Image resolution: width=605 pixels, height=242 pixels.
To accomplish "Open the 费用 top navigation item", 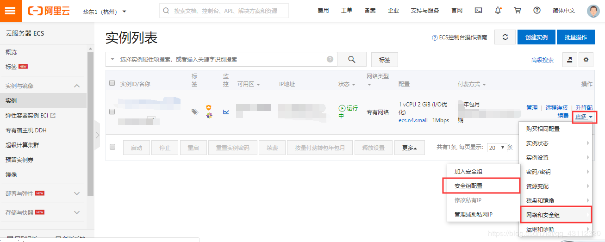I will (x=323, y=10).
